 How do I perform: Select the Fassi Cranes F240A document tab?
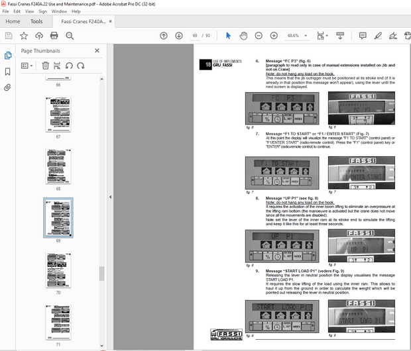[x=84, y=21]
